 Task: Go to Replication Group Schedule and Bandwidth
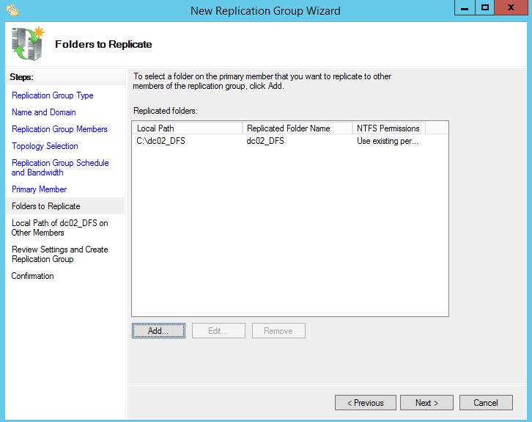click(60, 167)
